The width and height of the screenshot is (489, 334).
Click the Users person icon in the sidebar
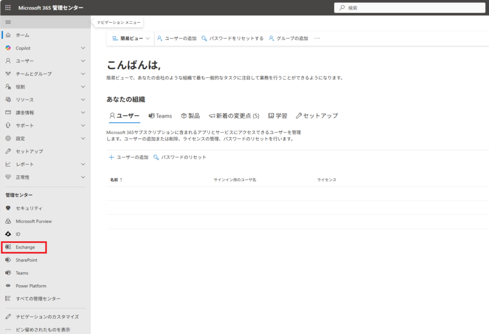pos(8,61)
